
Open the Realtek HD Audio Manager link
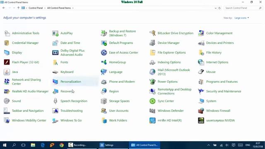point(30,91)
